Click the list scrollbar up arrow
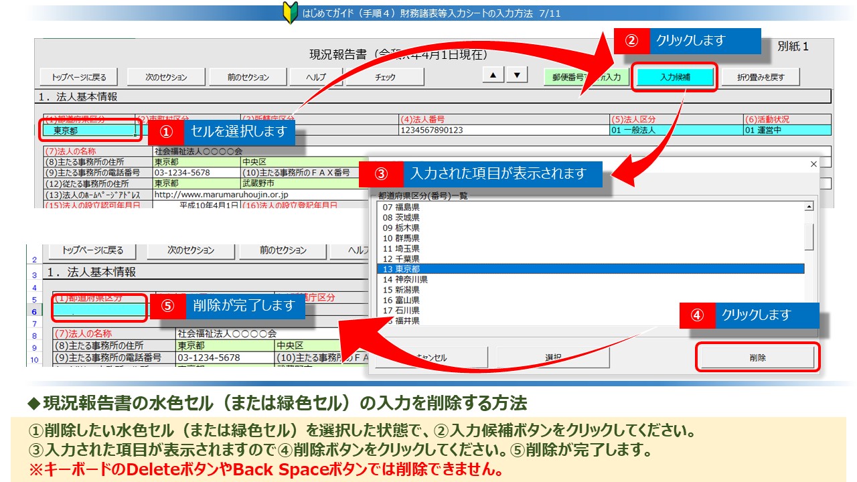The image size is (857, 482). 809,207
